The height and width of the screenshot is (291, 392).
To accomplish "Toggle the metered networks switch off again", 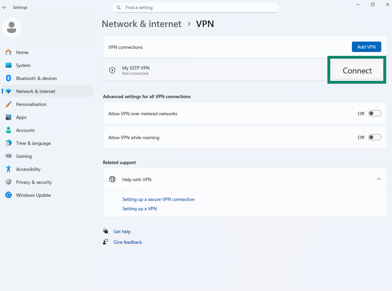I will point(375,113).
